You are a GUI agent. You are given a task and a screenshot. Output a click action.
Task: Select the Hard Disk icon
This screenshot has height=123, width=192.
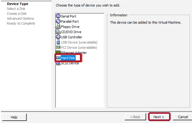click(58, 58)
